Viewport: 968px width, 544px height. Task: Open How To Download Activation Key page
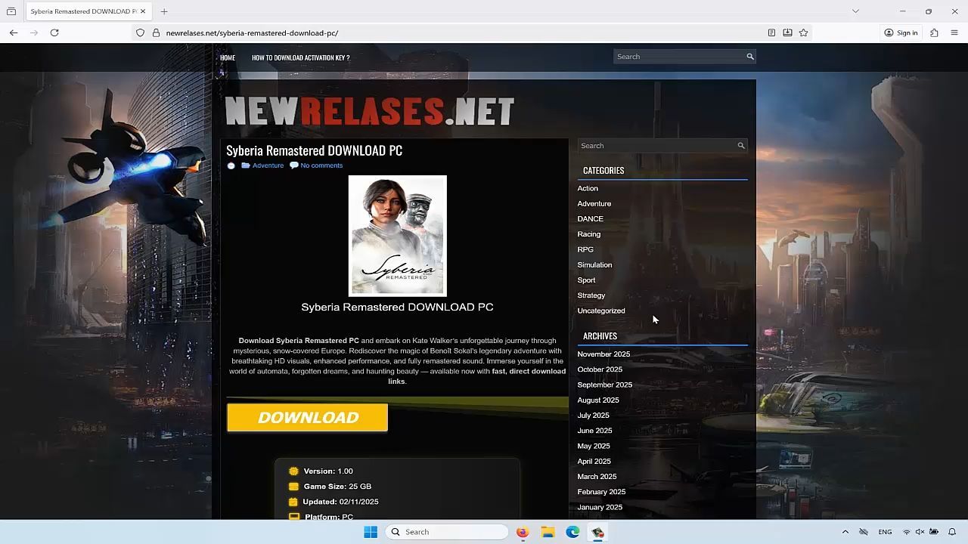(300, 57)
